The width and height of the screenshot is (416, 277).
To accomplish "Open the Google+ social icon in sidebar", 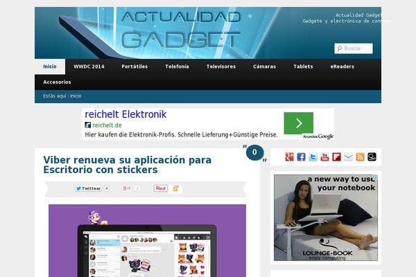I will pyautogui.click(x=289, y=157).
